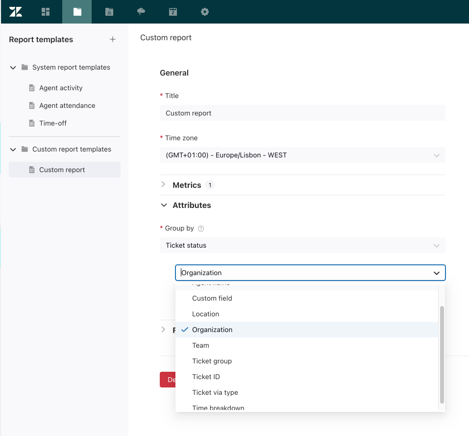Choose Ticket ID from the dropdown list
Image resolution: width=469 pixels, height=436 pixels.
tap(307, 377)
